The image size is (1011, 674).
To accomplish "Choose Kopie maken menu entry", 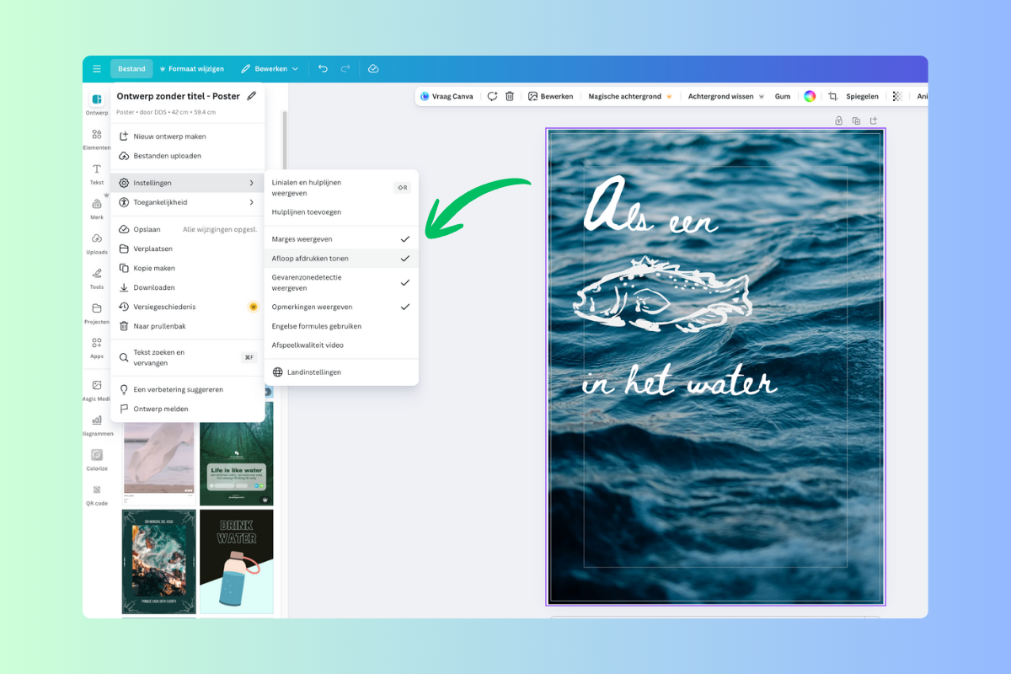I will click(154, 268).
